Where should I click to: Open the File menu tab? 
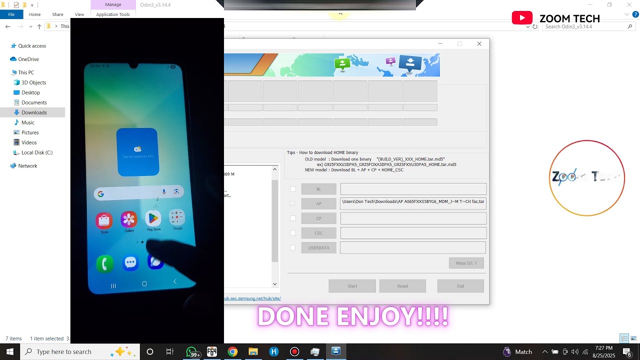11,14
